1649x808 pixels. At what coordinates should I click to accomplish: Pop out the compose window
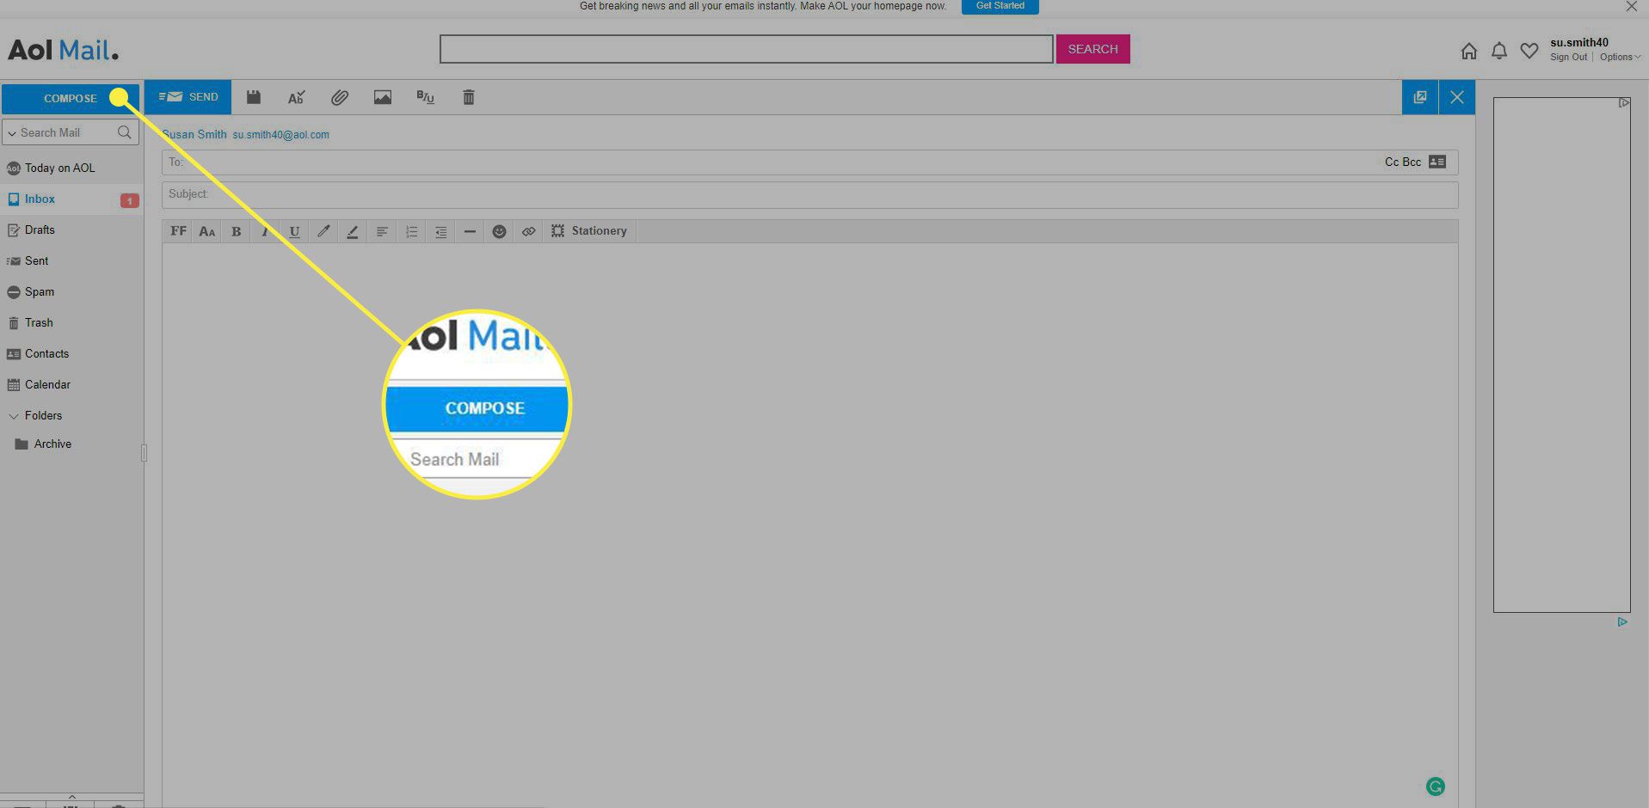tap(1420, 97)
